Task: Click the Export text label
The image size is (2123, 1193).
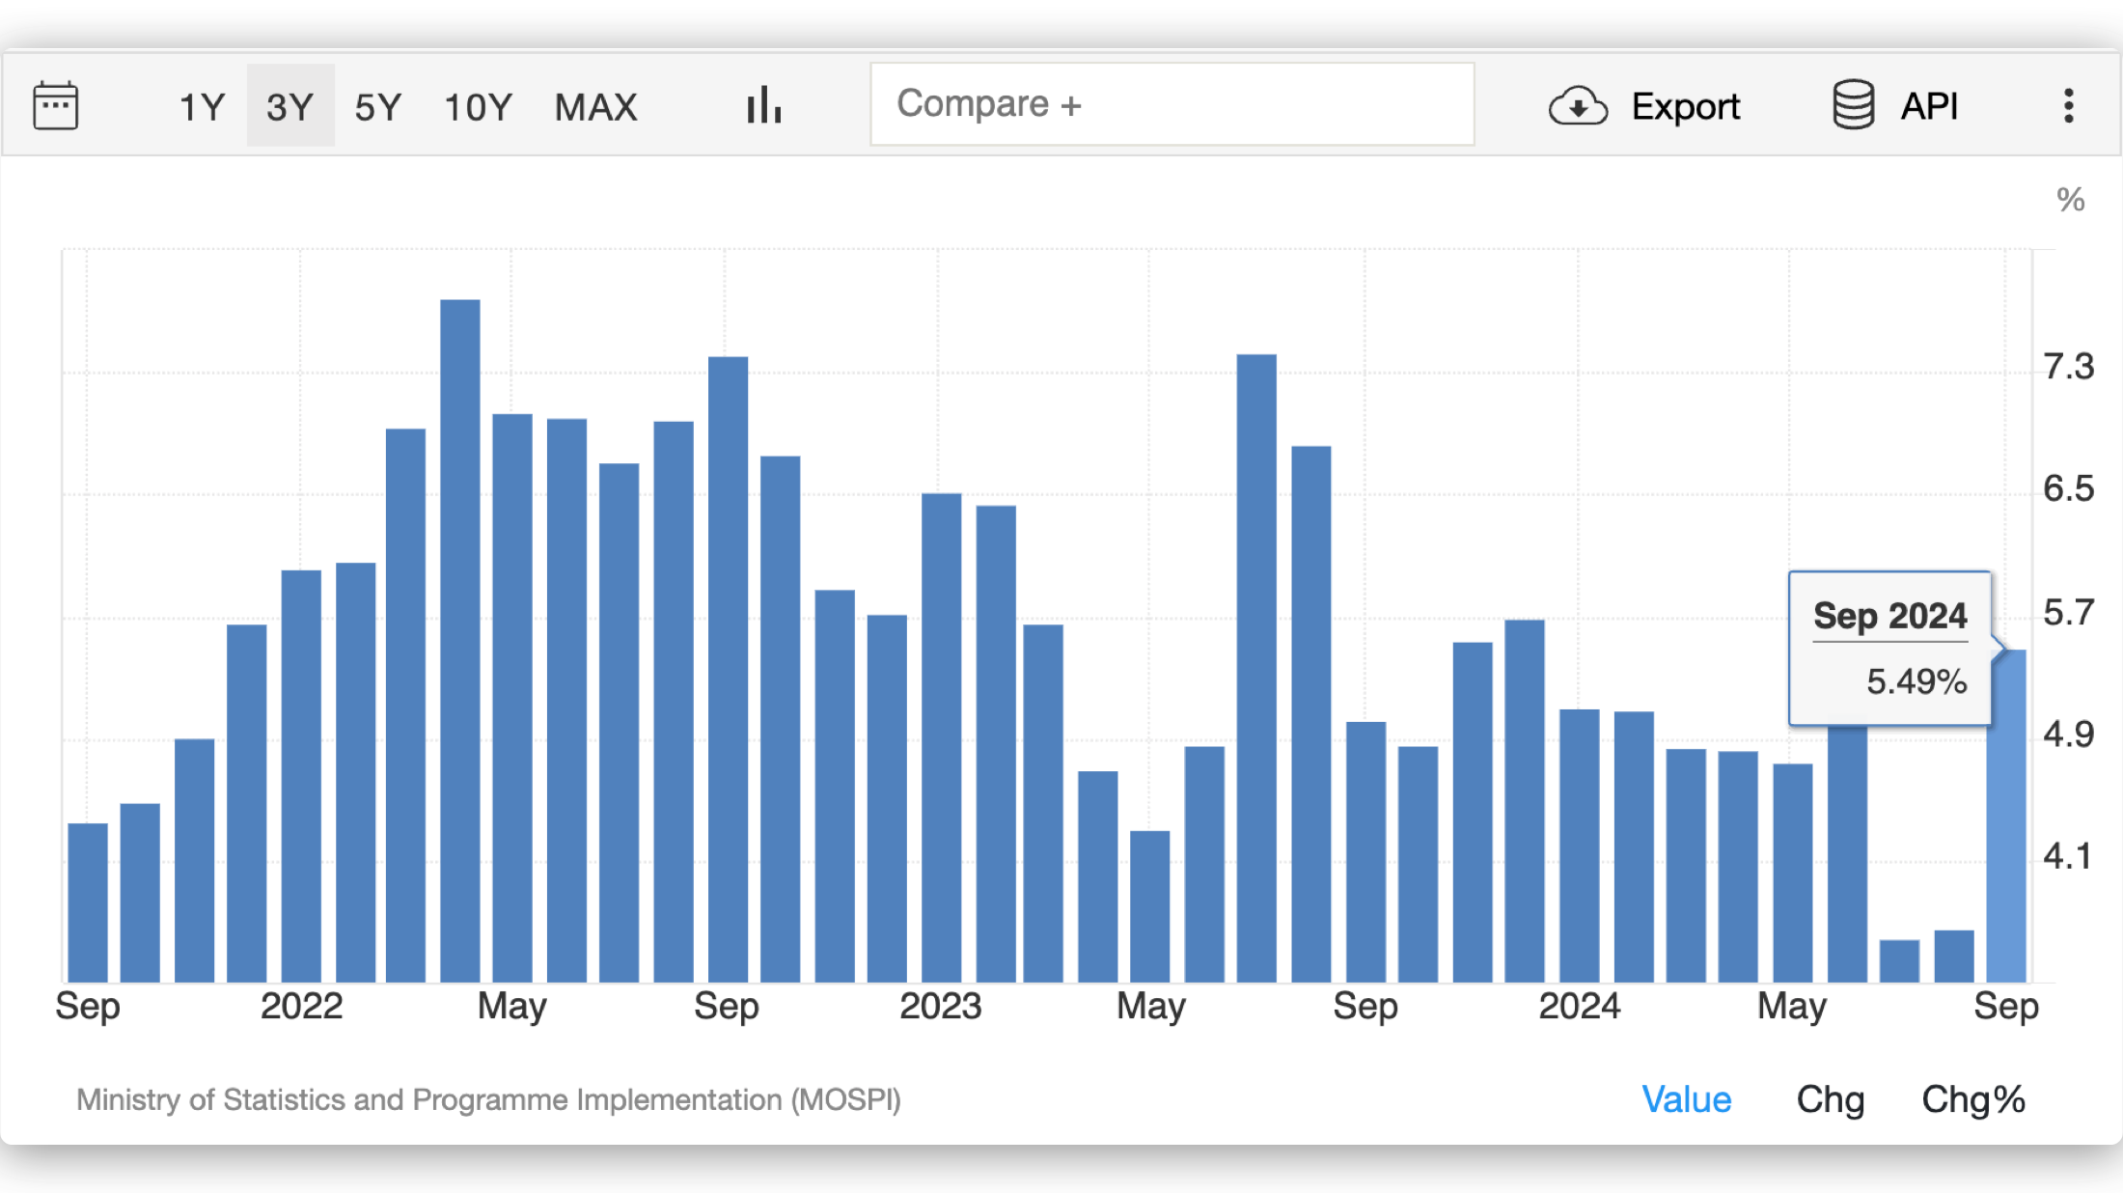Action: 1685,106
